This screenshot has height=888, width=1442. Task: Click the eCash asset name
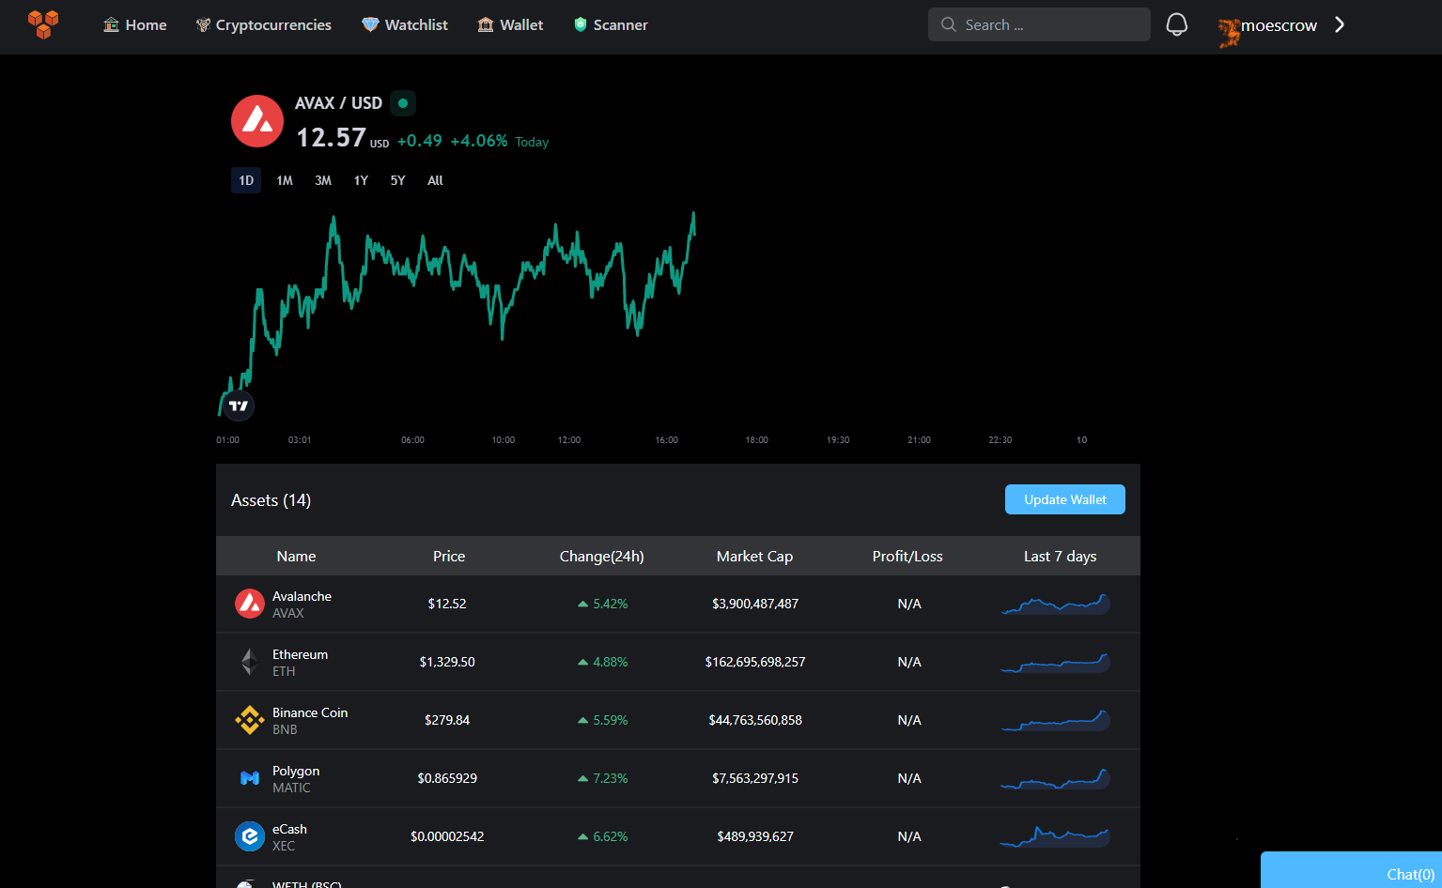click(x=289, y=829)
